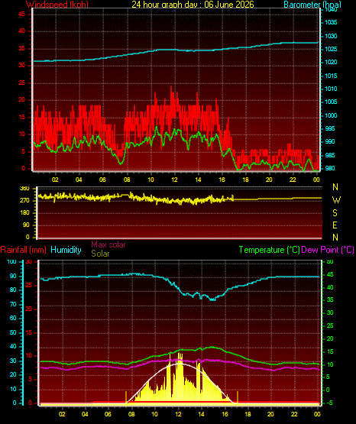This screenshot has height=424, width=356.
Task: Click the 1025 barometer axis label
Action: [331, 49]
